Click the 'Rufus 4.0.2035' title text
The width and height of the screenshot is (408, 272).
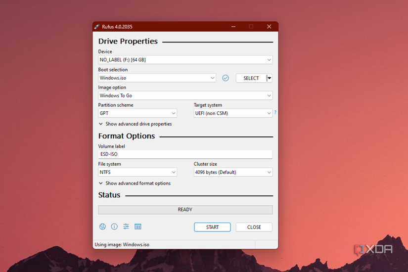[x=117, y=27]
